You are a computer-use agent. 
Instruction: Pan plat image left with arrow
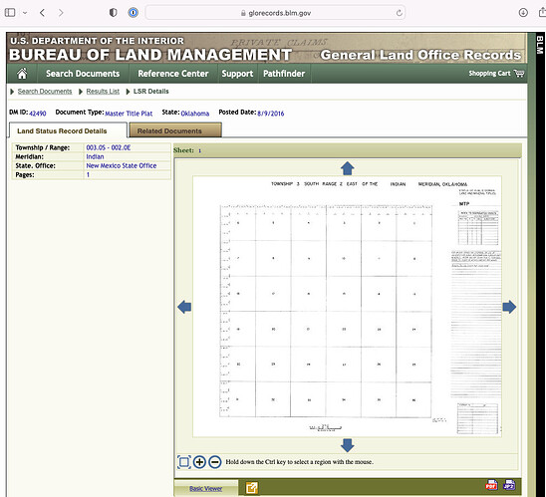pyautogui.click(x=184, y=307)
